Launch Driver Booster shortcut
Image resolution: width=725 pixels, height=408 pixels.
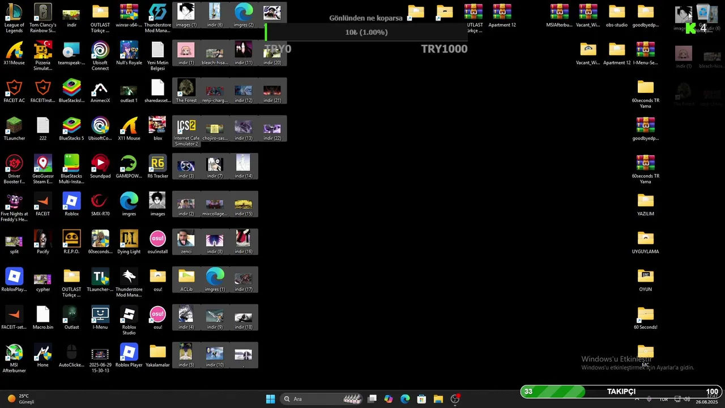14,169
